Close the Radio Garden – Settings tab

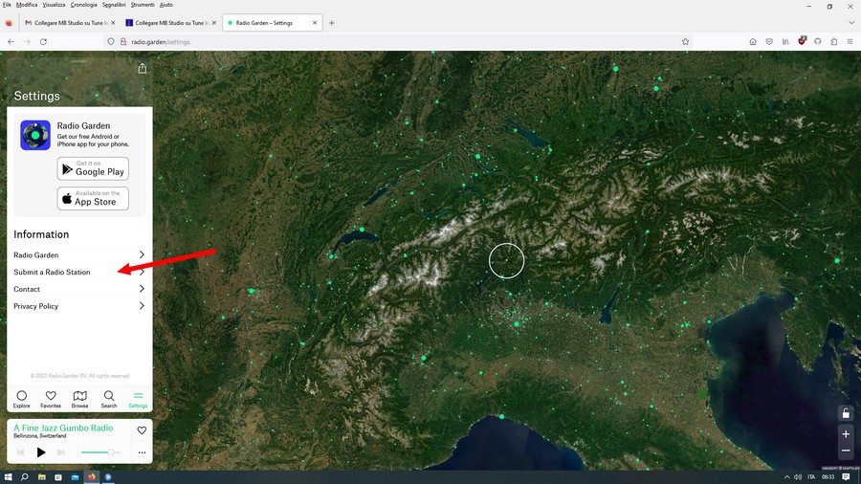pyautogui.click(x=315, y=23)
